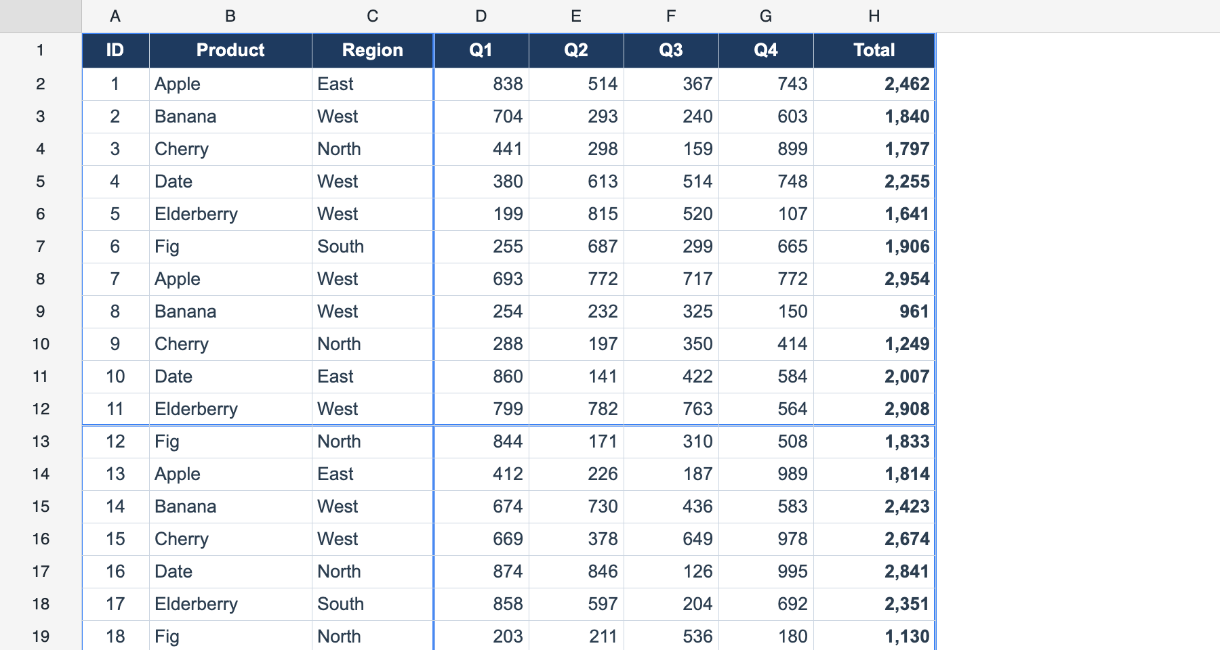The height and width of the screenshot is (650, 1220).
Task: Select column A header
Action: (115, 16)
